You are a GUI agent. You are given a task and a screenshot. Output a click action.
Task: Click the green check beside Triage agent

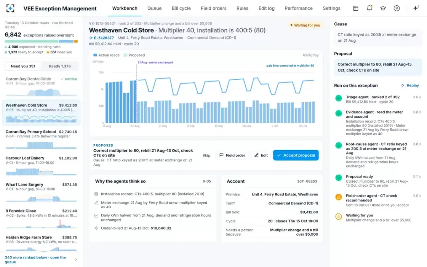point(339,98)
